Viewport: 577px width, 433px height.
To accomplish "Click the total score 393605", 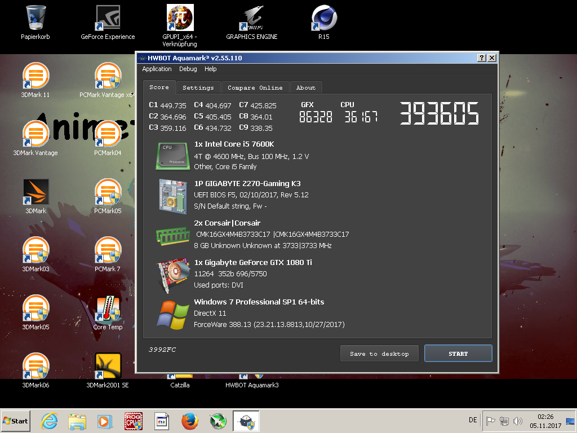I will pos(439,113).
